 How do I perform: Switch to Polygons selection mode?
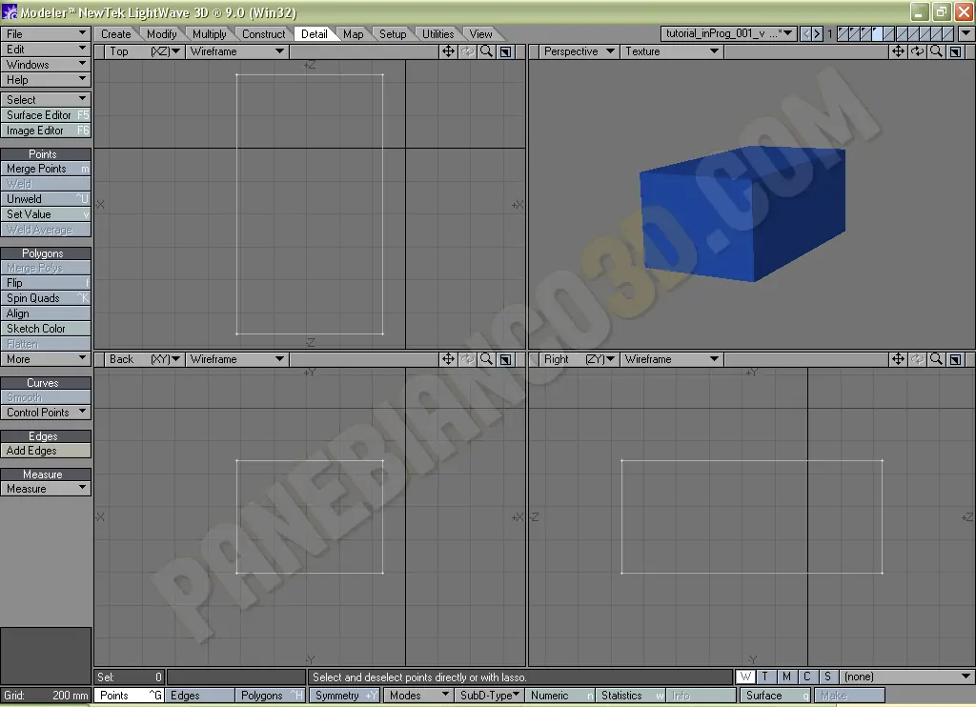(x=270, y=696)
